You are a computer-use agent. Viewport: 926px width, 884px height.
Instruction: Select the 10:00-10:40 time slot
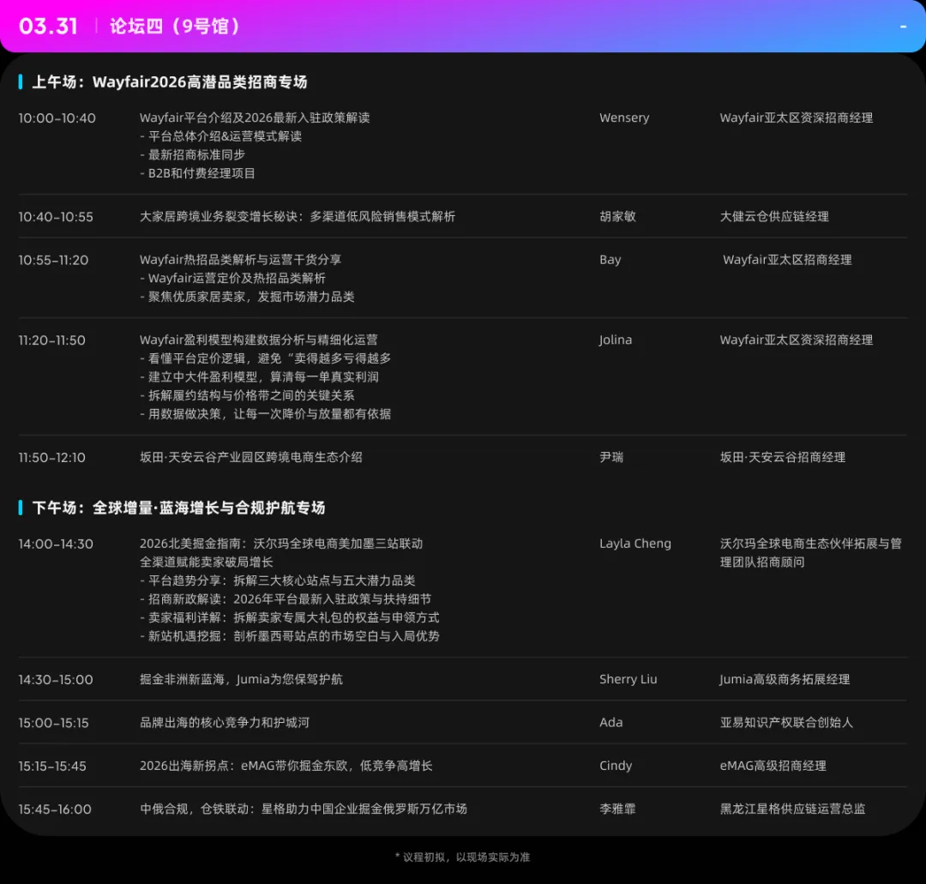pos(57,118)
